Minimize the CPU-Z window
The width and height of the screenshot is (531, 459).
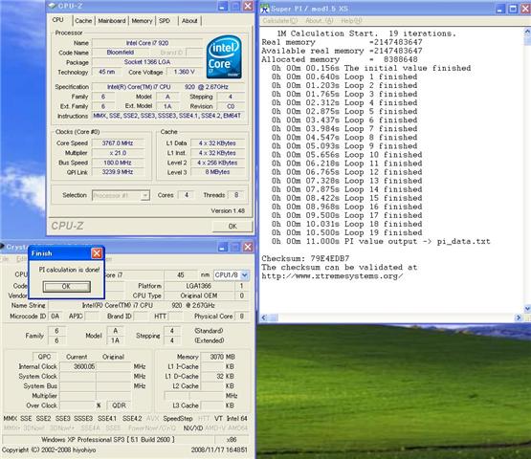click(223, 6)
